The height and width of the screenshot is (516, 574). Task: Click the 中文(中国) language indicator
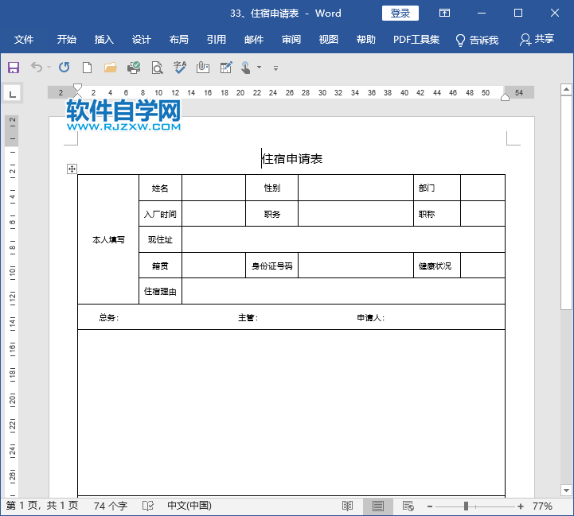click(189, 506)
